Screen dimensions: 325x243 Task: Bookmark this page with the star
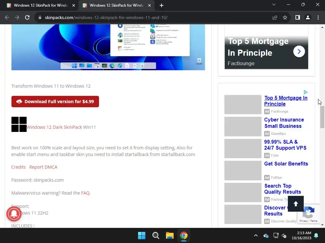point(285,18)
